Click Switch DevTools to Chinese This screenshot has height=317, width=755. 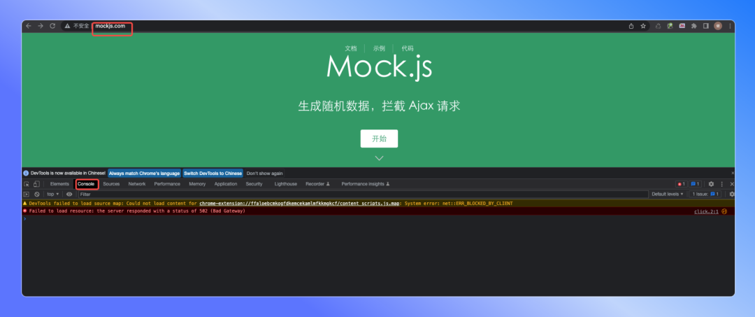point(213,173)
